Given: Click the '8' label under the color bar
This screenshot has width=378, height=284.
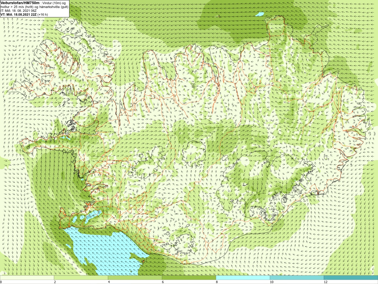Looking at the screenshot, I should click(217, 282).
